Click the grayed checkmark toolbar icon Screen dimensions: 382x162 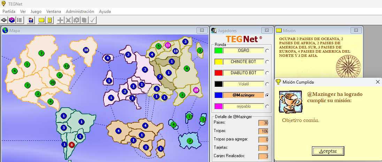(92, 20)
